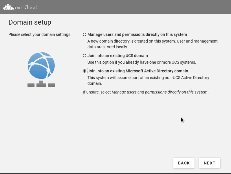Click 'Please select your domain settings.' text
231x174 pixels.
click(40, 34)
